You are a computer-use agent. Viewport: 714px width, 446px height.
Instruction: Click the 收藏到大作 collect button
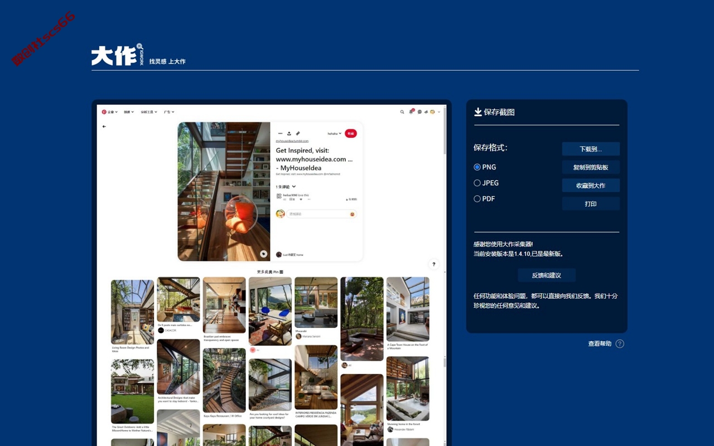pos(591,186)
